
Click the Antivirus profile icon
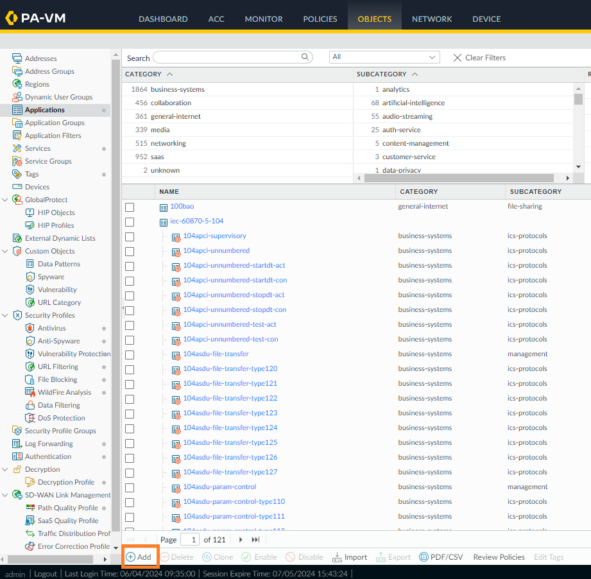30,328
